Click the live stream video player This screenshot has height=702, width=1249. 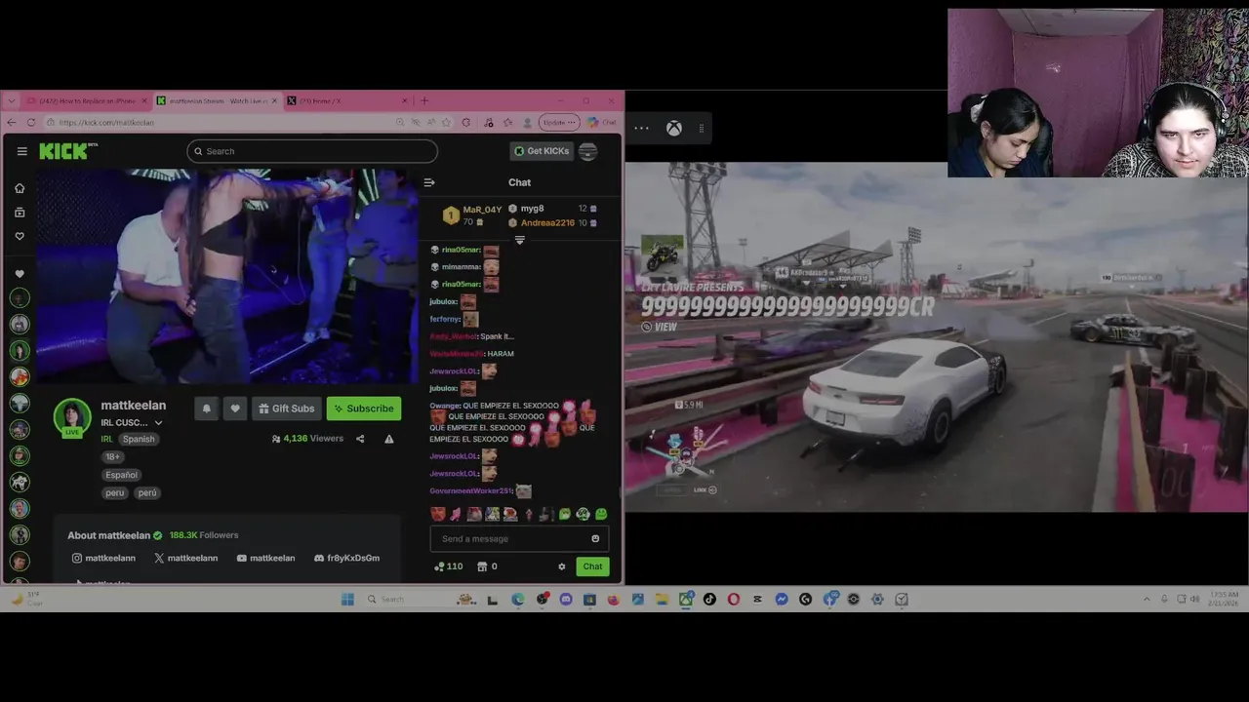226,276
